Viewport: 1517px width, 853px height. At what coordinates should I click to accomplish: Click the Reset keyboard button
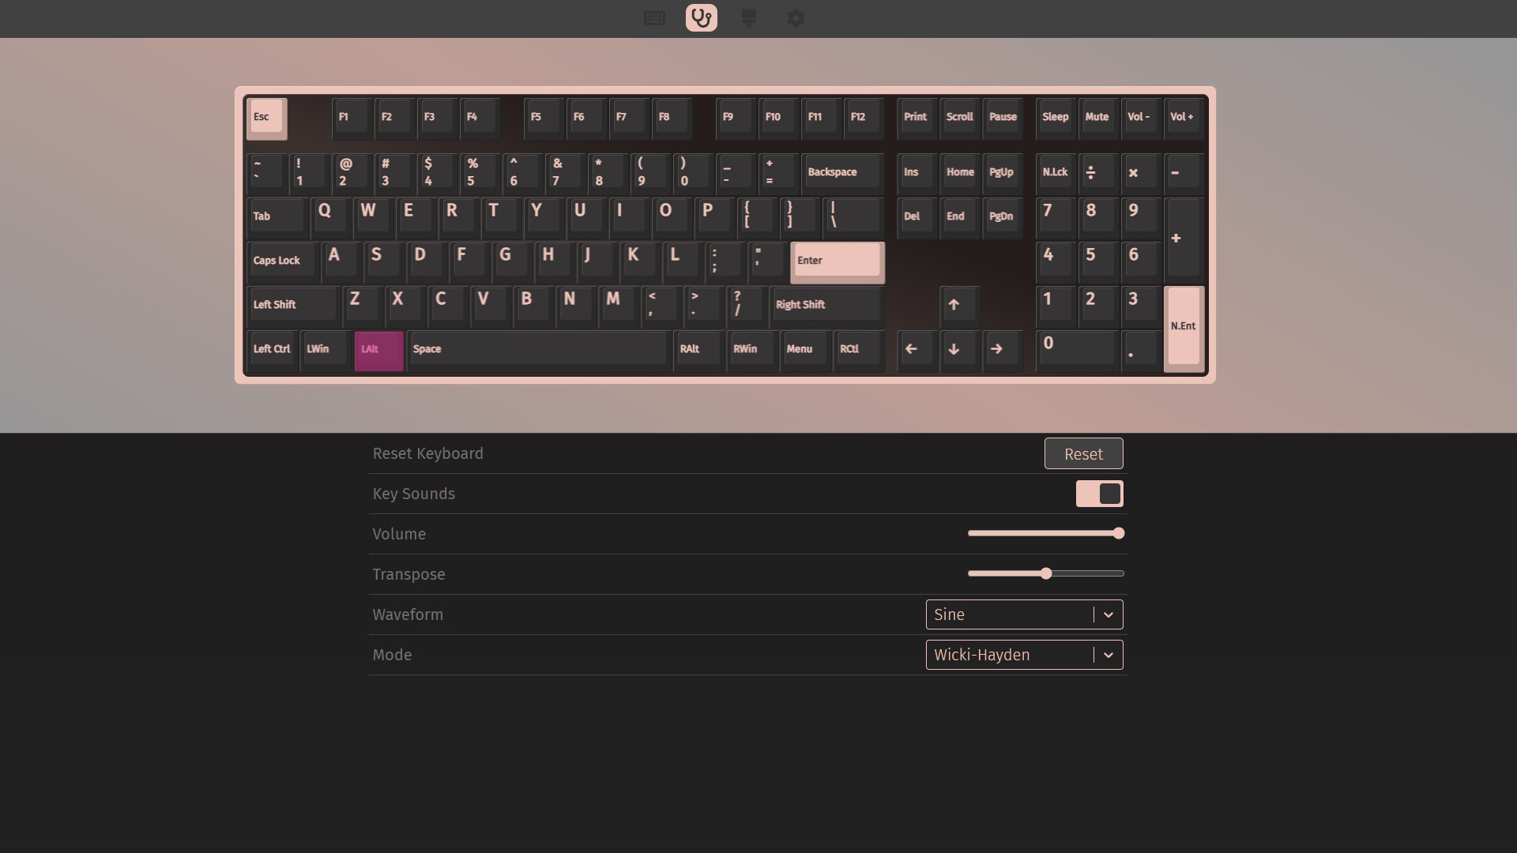[1083, 454]
